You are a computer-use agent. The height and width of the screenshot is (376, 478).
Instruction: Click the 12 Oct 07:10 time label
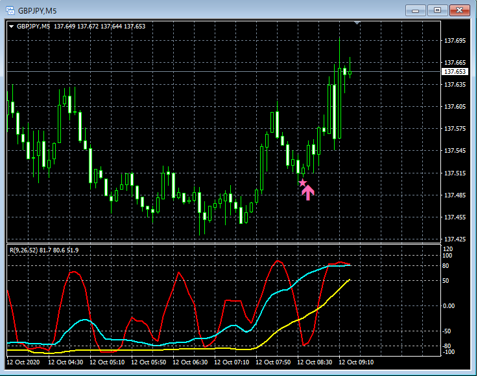coord(232,362)
